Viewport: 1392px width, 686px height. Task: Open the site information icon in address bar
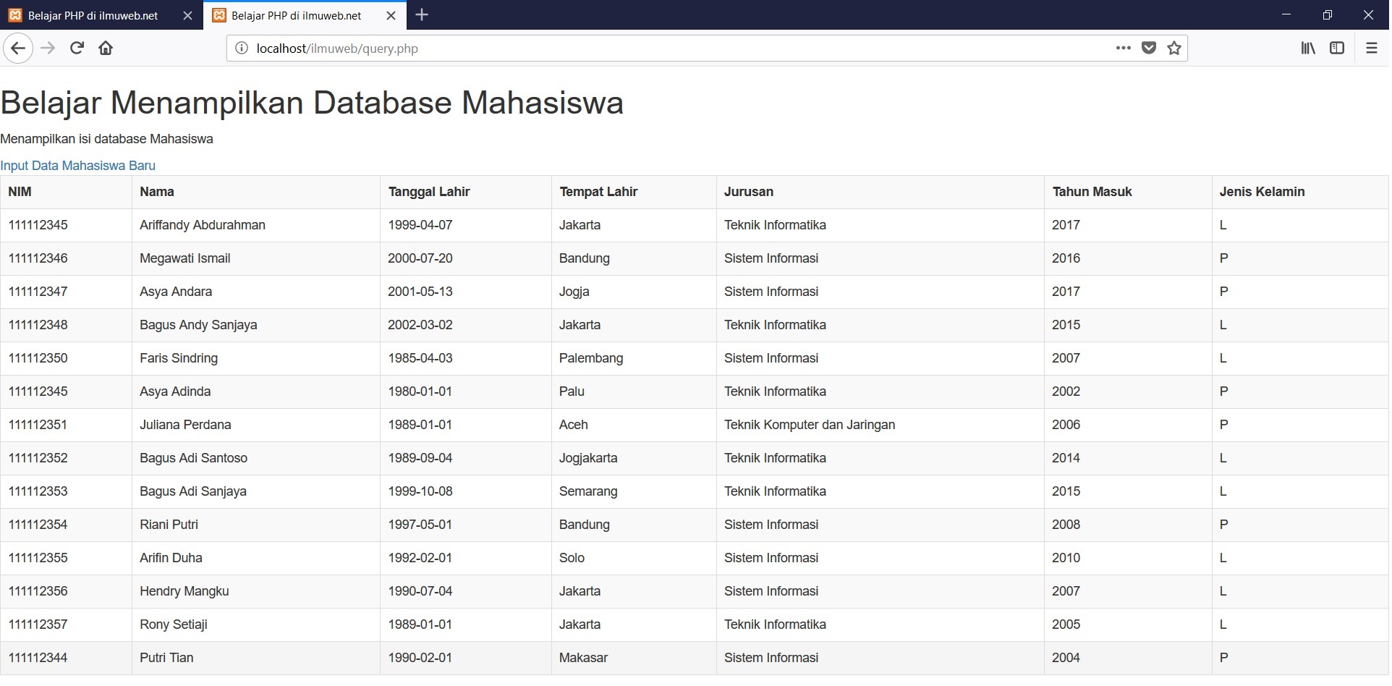(242, 48)
